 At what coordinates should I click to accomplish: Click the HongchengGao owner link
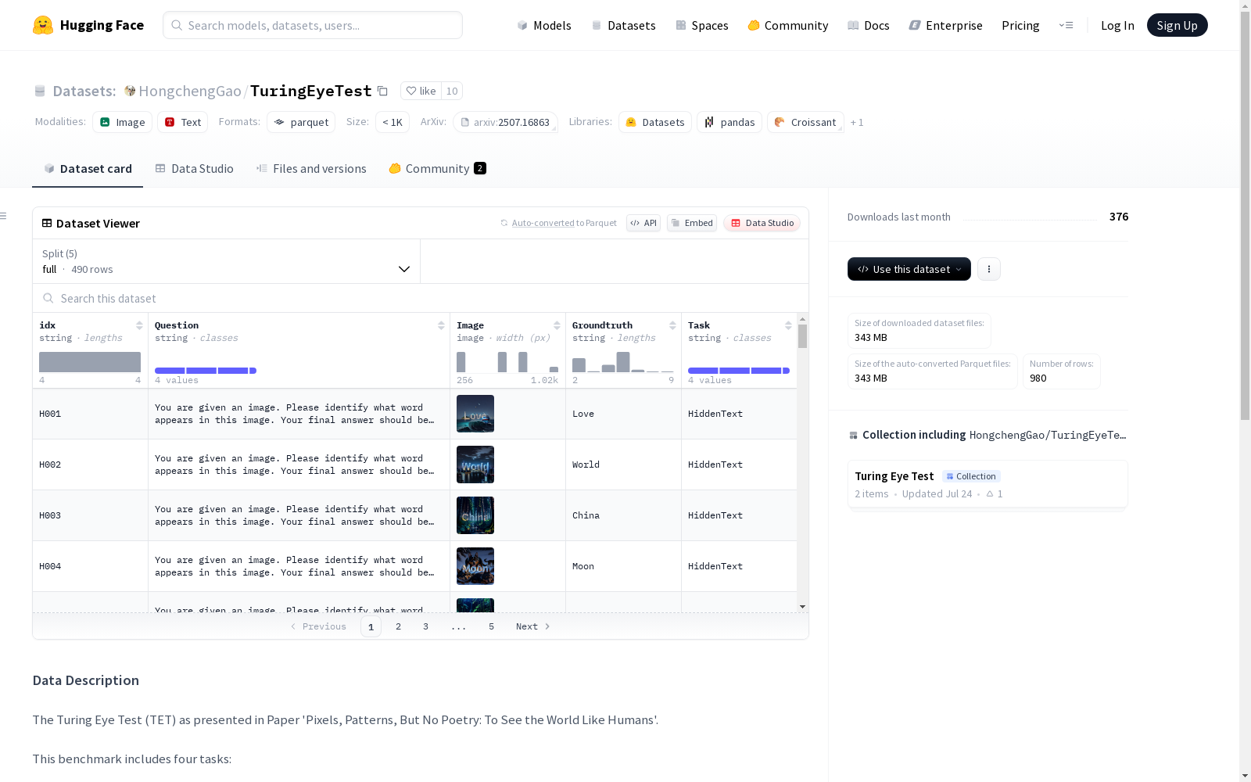click(190, 91)
